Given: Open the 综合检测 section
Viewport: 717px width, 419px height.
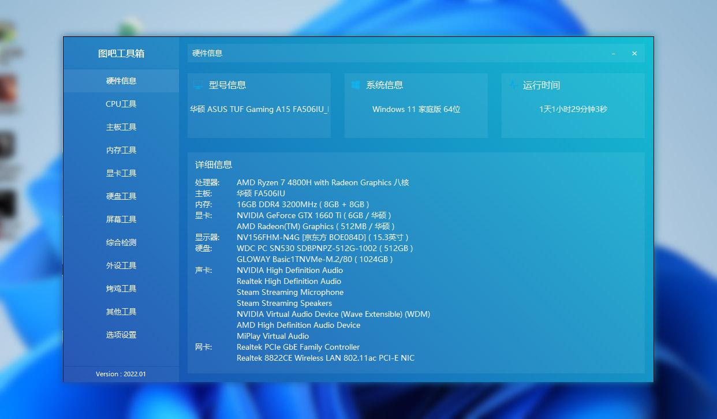Looking at the screenshot, I should [x=121, y=242].
